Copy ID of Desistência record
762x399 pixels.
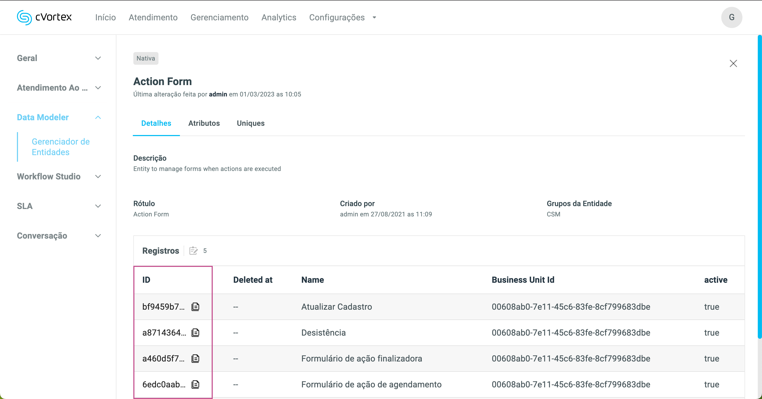pyautogui.click(x=195, y=333)
